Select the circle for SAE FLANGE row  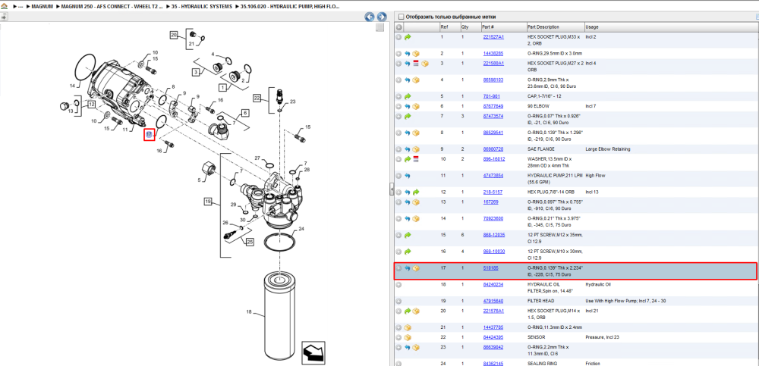[x=398, y=149]
